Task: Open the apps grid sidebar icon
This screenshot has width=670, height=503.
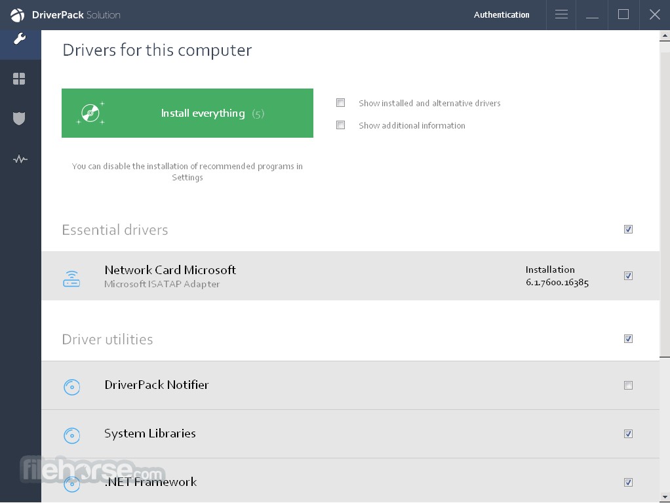Action: tap(20, 79)
